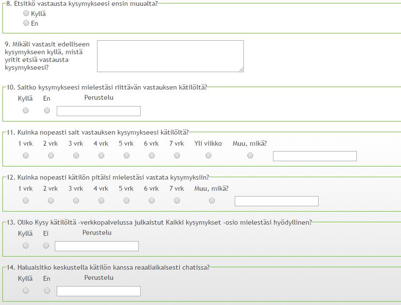
Task: Click the text "11. Kuinka nopeasti sait vastauksen kysymykseesi kätilöltä?"
Action: (x=97, y=132)
